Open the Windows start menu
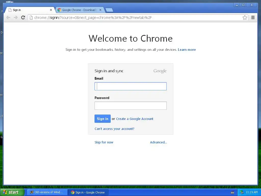Image resolution: width=261 pixels, height=196 pixels. tap(12, 192)
